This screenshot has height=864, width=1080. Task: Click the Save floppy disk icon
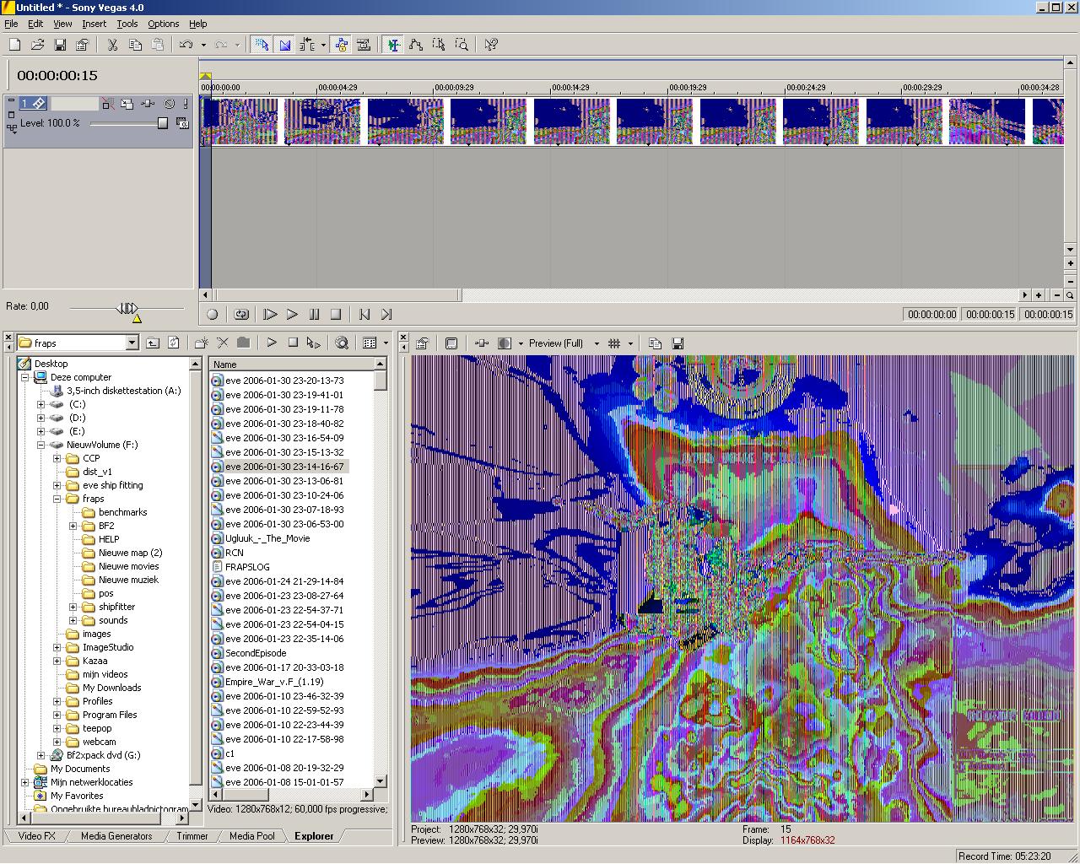point(60,45)
